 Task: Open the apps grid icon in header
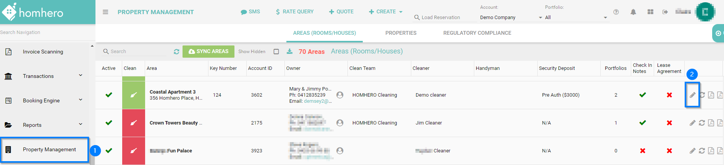(x=650, y=12)
